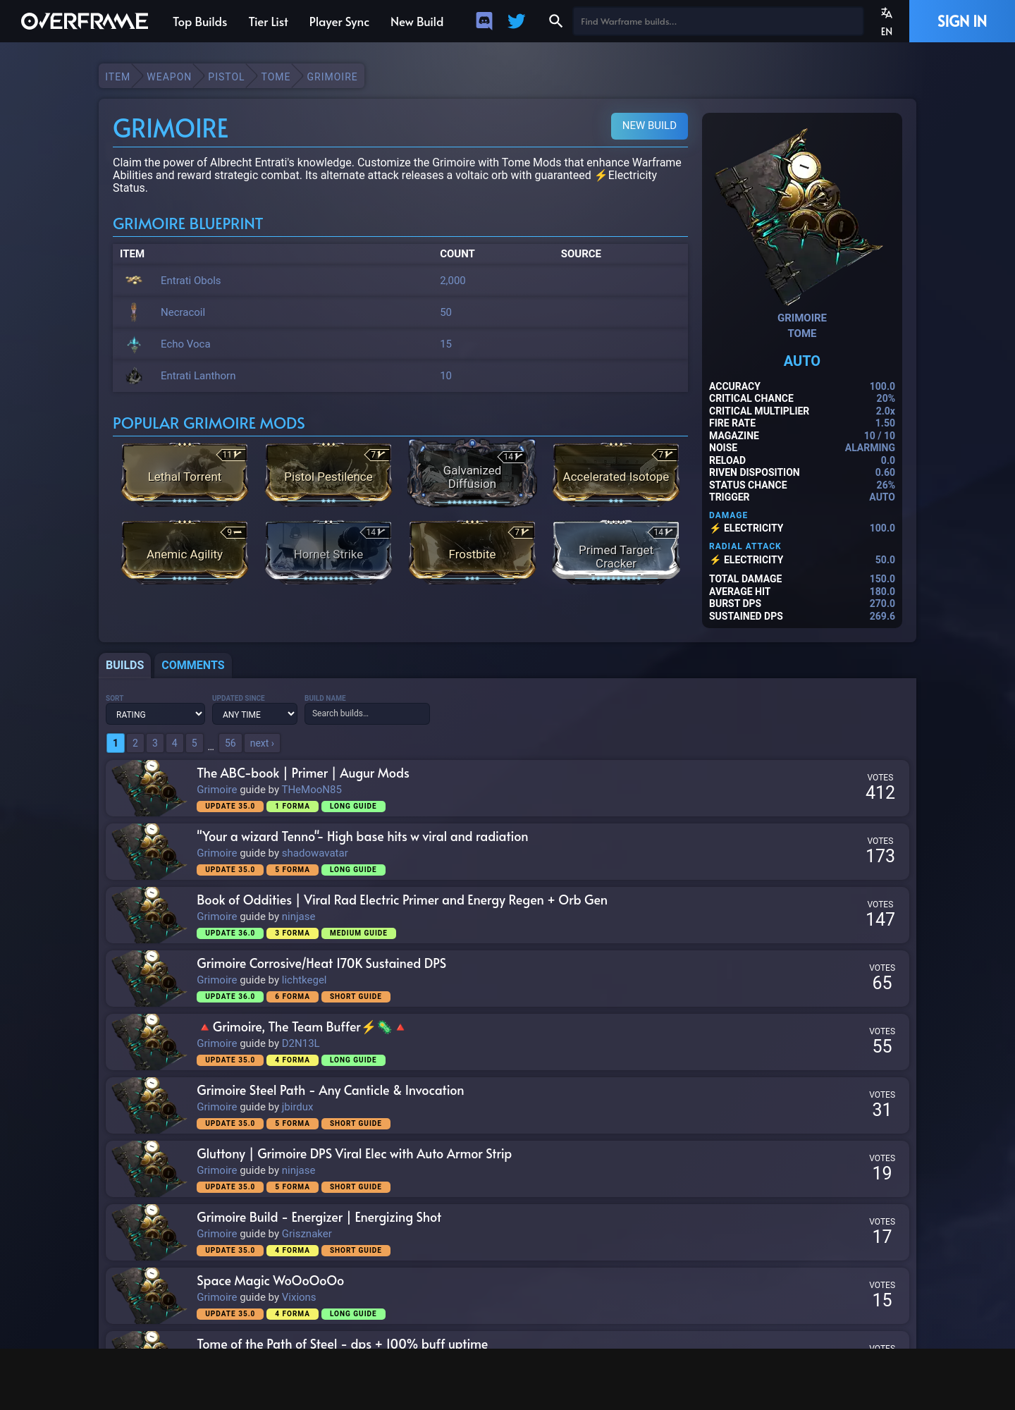Click the Find Warframe builds search field
Viewport: 1015px width, 1410px height.
(x=718, y=21)
